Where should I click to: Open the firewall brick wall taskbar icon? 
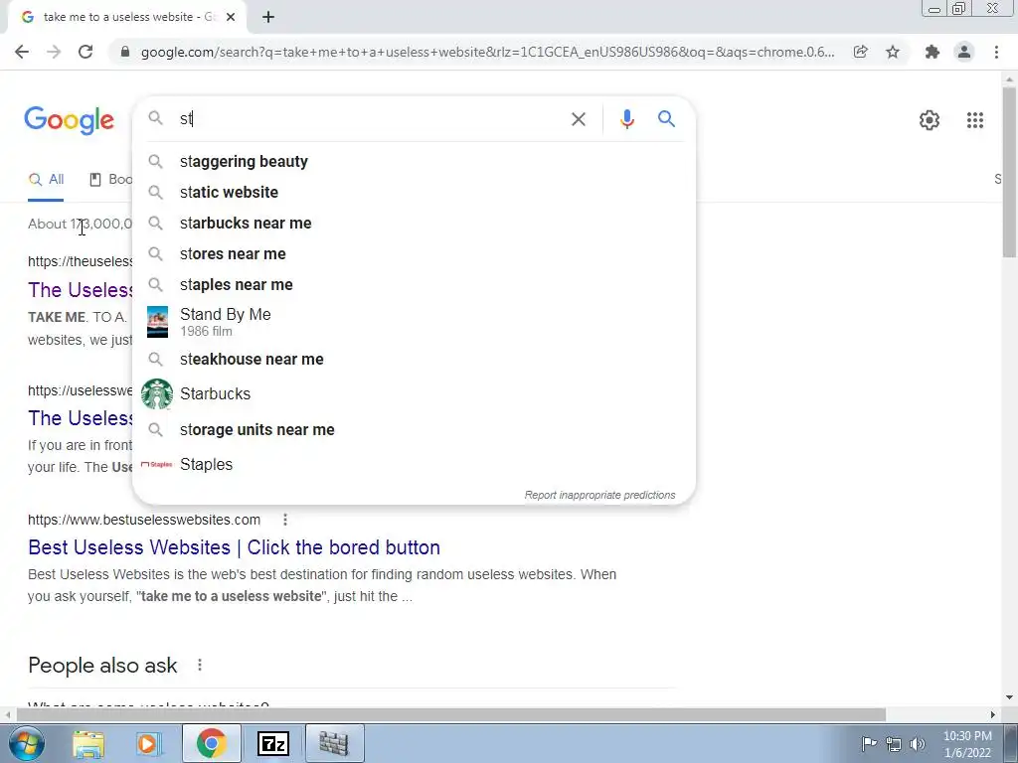click(x=334, y=743)
